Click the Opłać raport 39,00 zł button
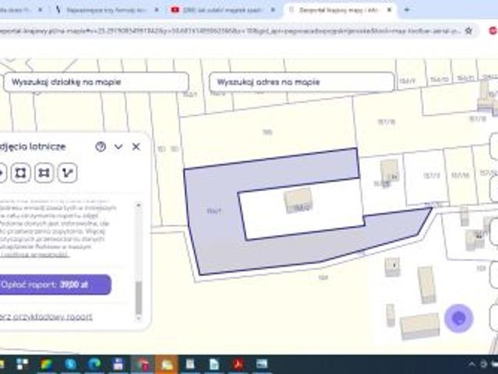This screenshot has width=498, height=374. coord(55,285)
